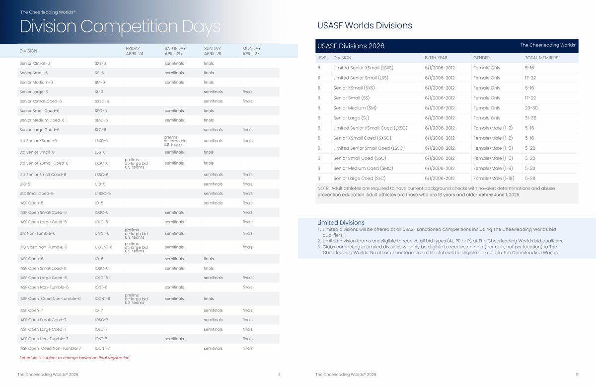Image resolution: width=596 pixels, height=386 pixels.
Task: Click the Monday April 27 column header
Action: pyautogui.click(x=251, y=51)
